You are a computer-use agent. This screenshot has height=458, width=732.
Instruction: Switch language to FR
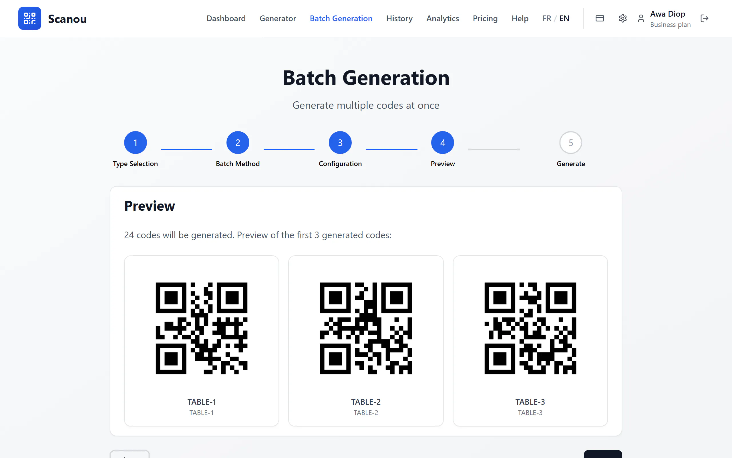point(547,19)
